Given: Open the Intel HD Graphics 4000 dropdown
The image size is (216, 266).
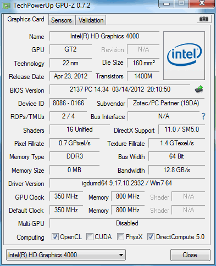Looking at the screenshot, I should (x=66, y=254).
